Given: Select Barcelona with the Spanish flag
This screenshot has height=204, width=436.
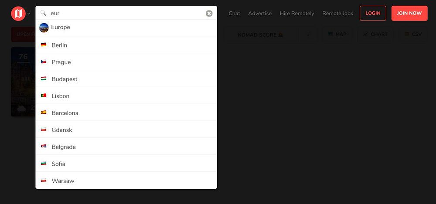Looking at the screenshot, I should (126, 112).
